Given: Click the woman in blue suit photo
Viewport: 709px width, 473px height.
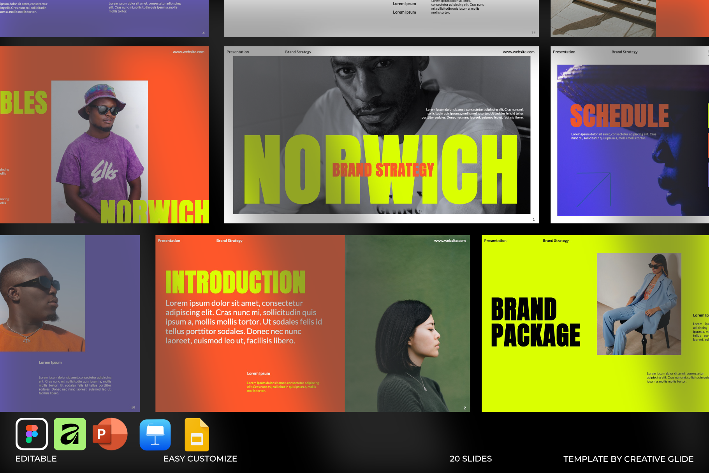Looking at the screenshot, I should 639,304.
